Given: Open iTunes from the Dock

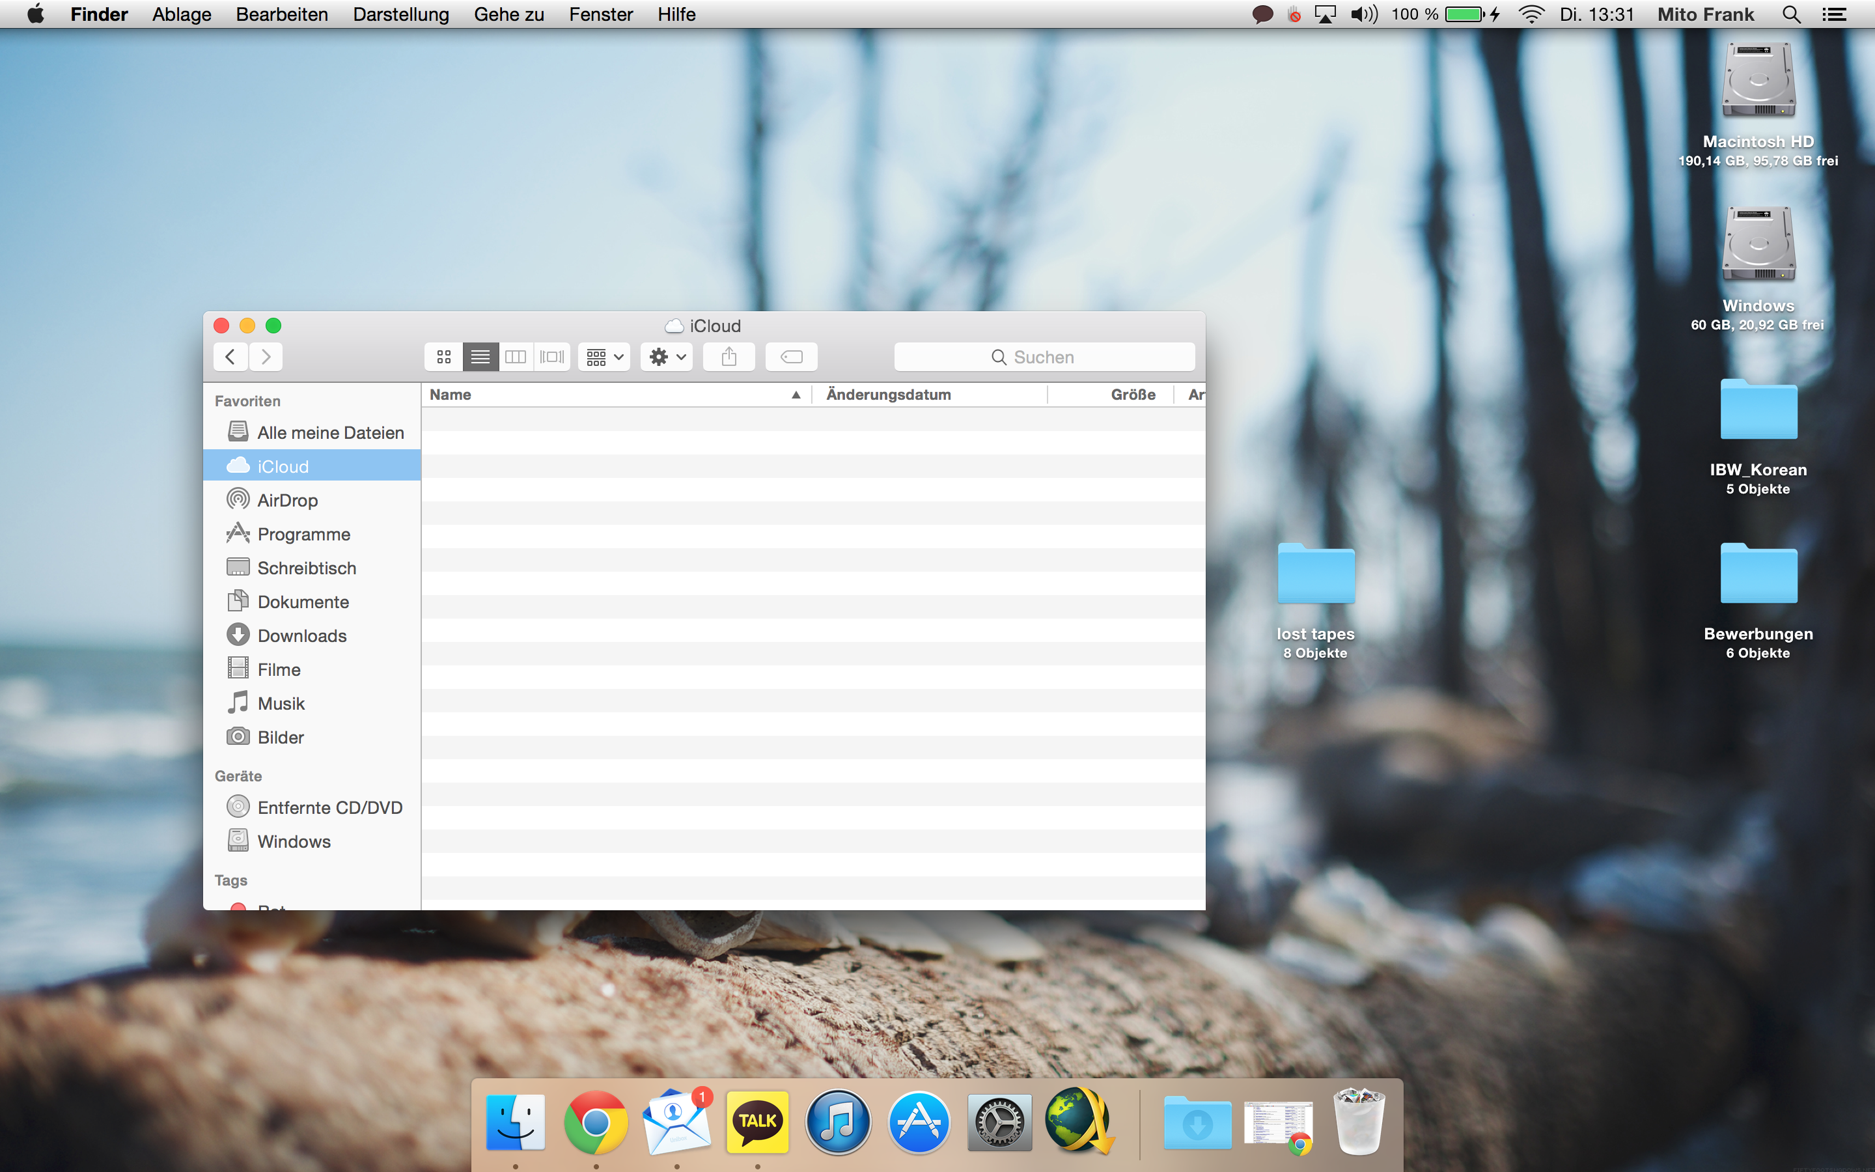Looking at the screenshot, I should [x=837, y=1122].
